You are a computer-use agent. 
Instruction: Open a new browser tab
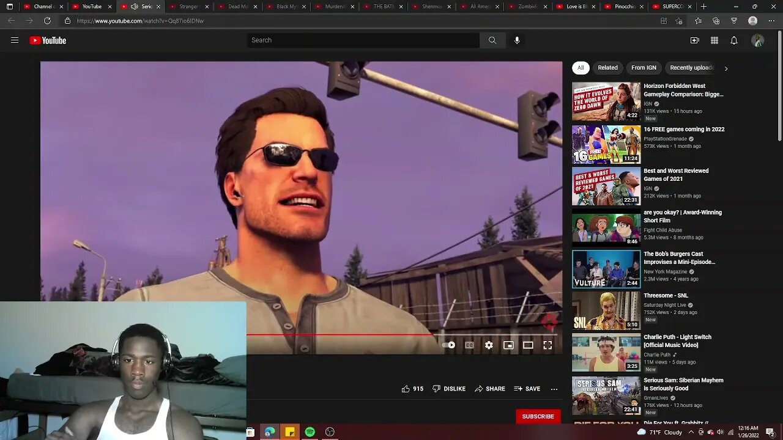click(x=703, y=7)
